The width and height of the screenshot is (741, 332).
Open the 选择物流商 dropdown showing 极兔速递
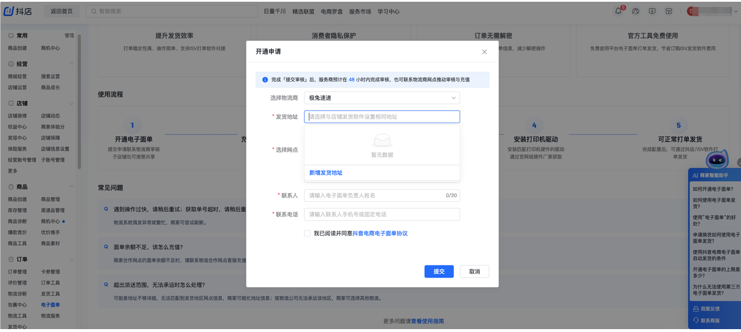[x=382, y=98]
